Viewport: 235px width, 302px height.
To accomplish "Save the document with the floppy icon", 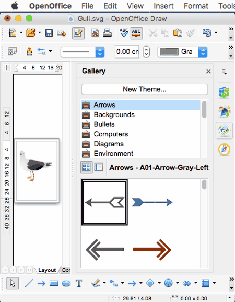I will (49, 33).
